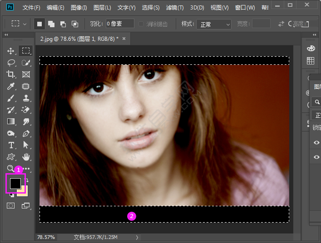Screen dimensions: 321x243
Task: Choose the Crop tool
Action: 11,74
